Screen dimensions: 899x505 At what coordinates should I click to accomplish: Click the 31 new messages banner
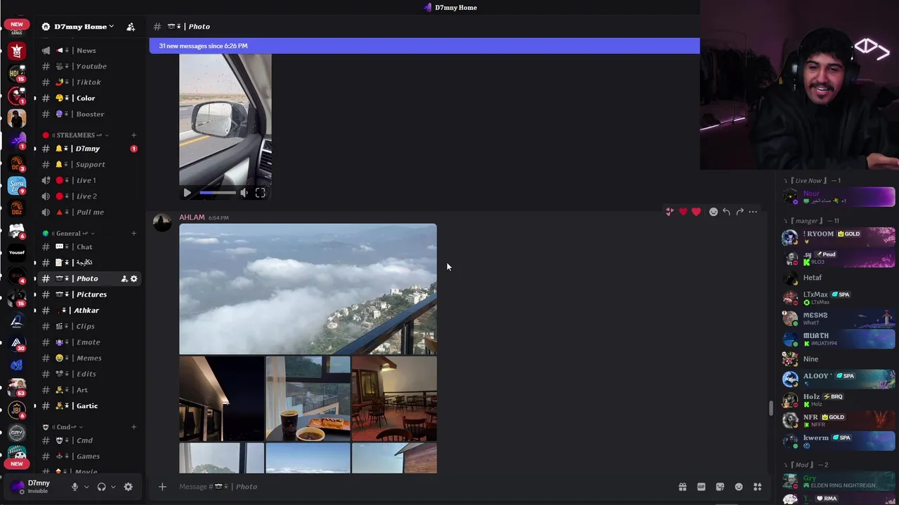pos(424,46)
